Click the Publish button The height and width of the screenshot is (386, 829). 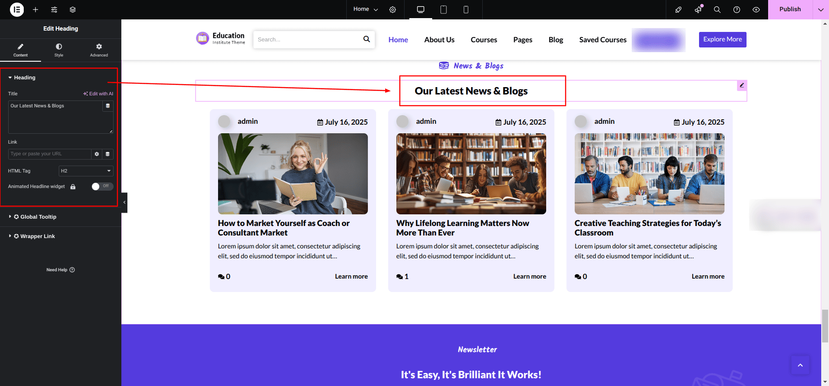[790, 9]
